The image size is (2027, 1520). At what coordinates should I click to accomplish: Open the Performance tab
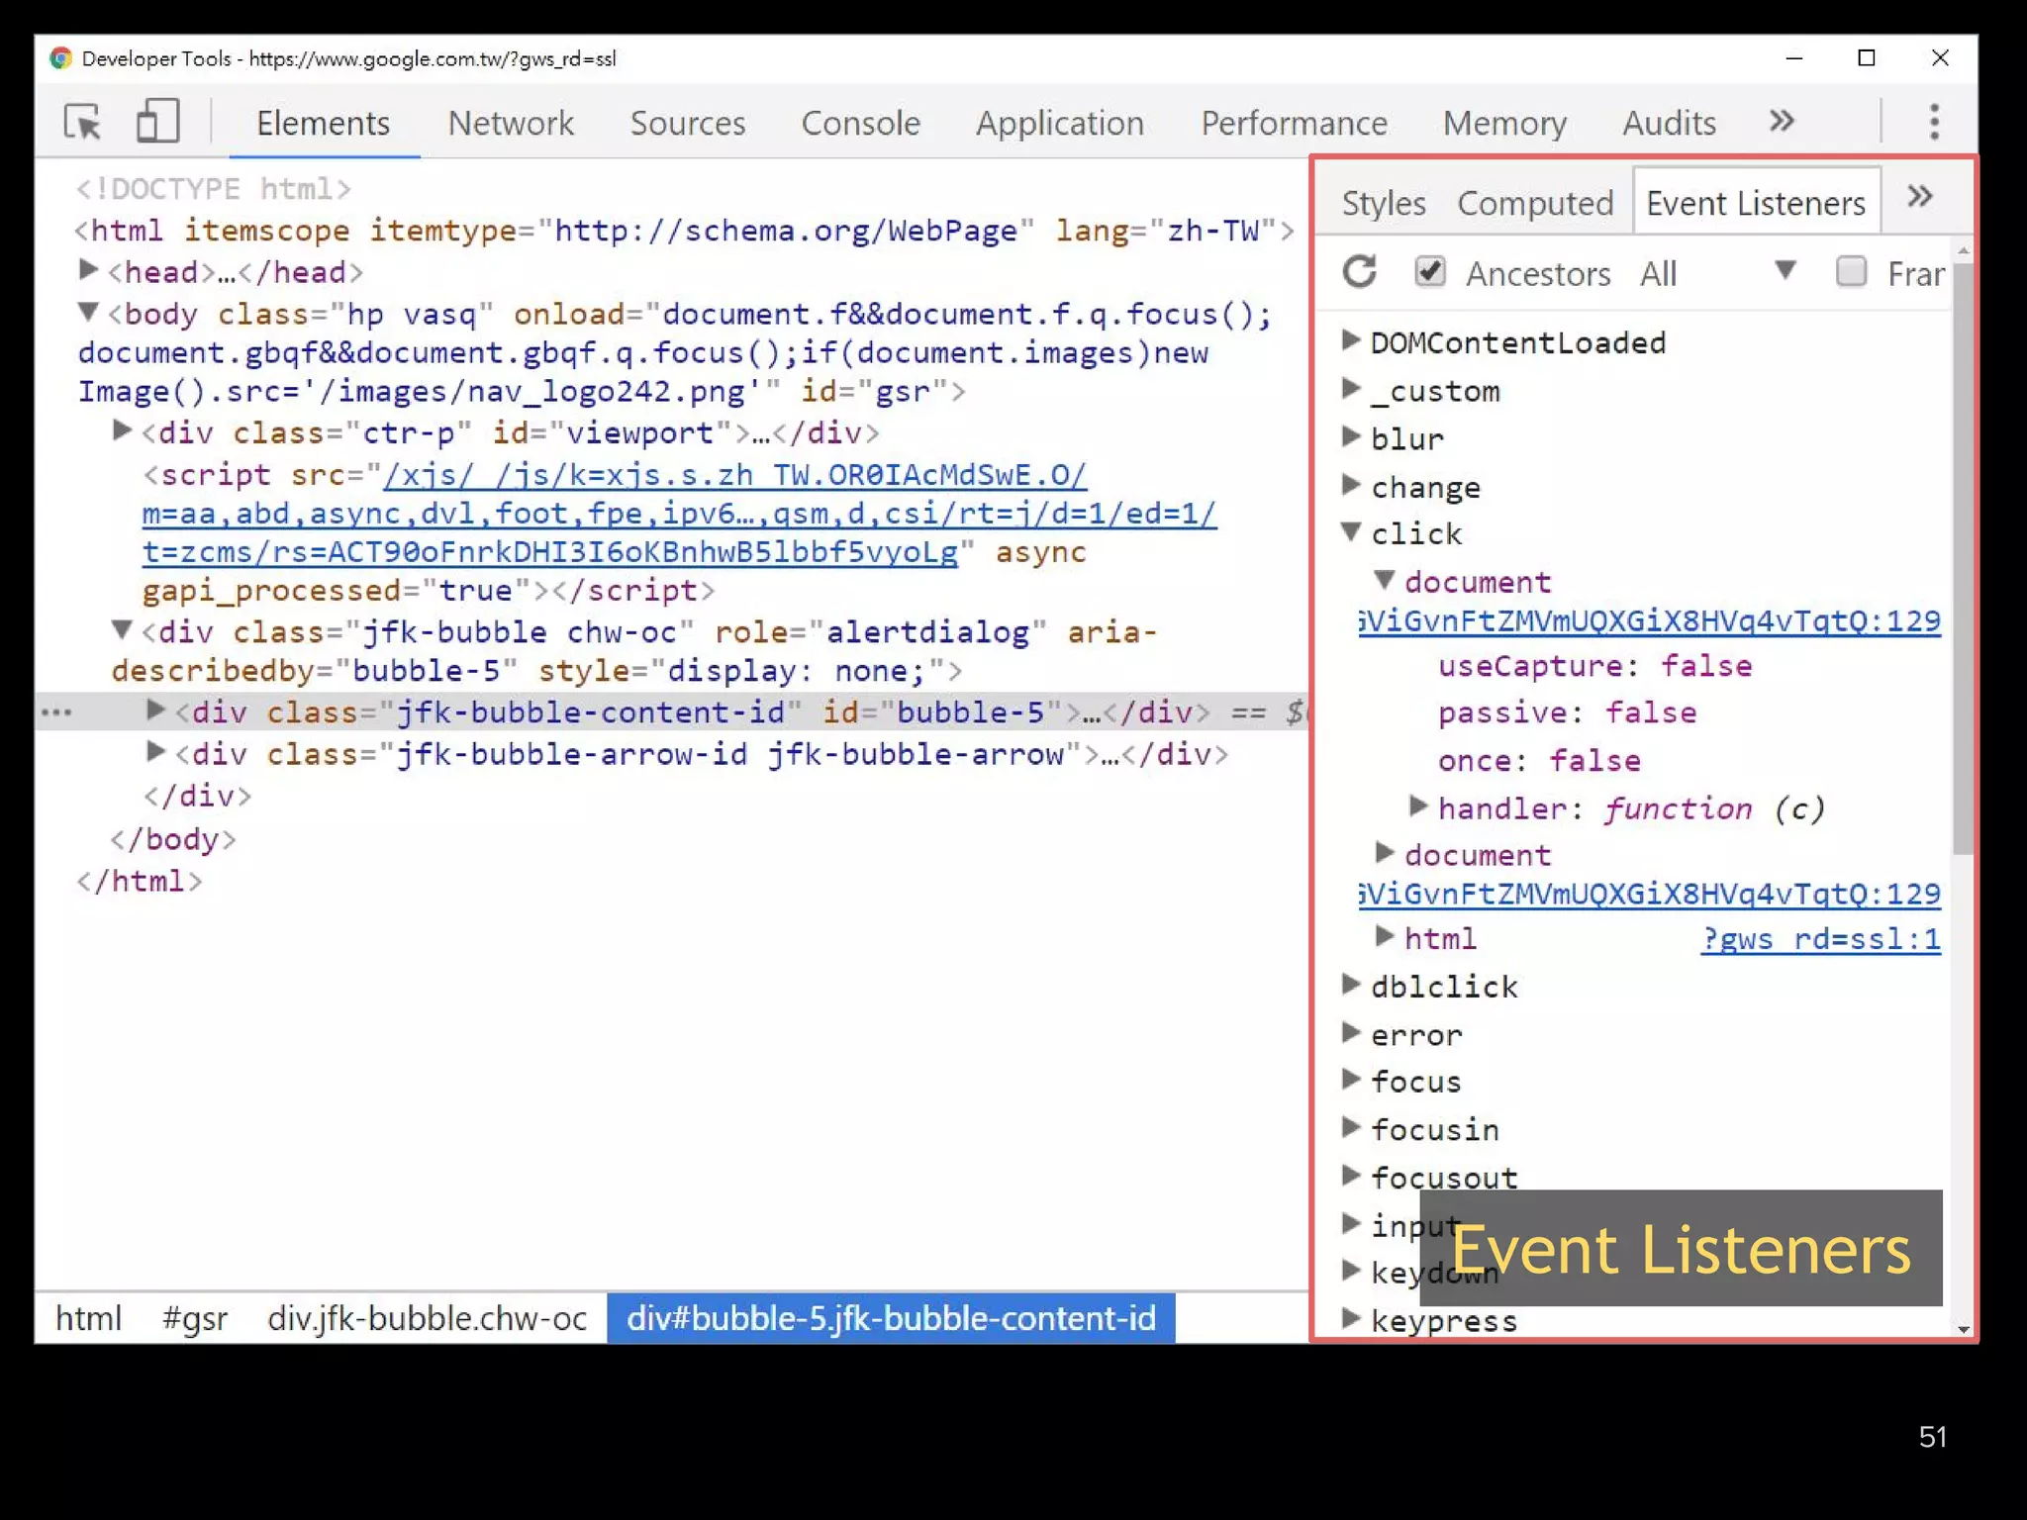1294,123
